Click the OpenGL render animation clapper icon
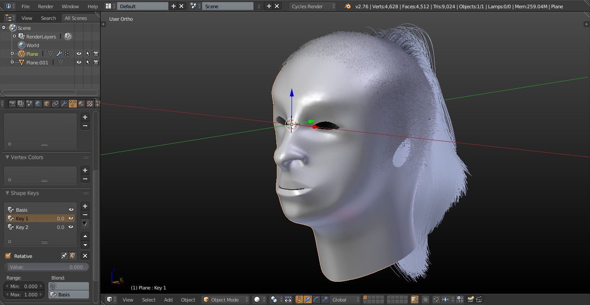 (x=479, y=299)
